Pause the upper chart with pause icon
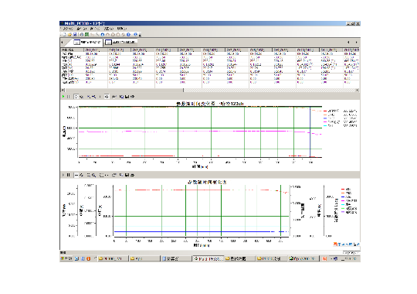The image size is (417, 294). [69, 97]
